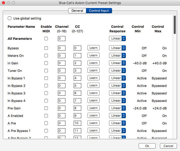Click Meters On CC field
Image resolution: width=180 pixels, height=151 pixels.
(x=77, y=56)
